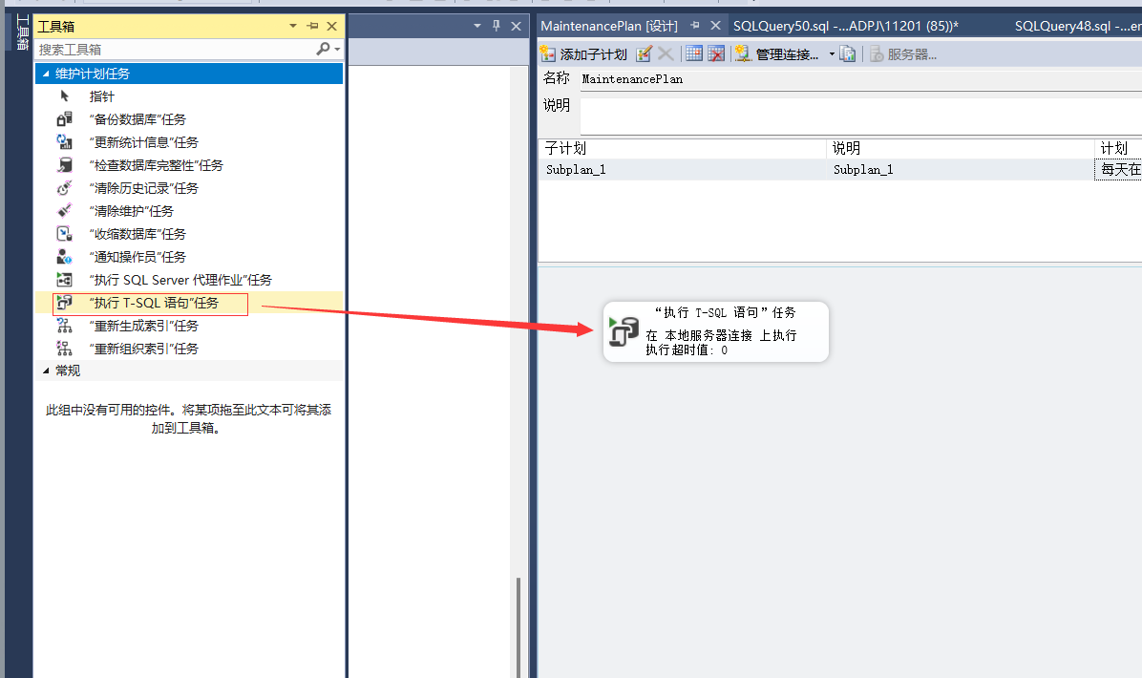This screenshot has height=678, width=1142.
Task: Click the 添加子计划 button label
Action: pos(593,54)
